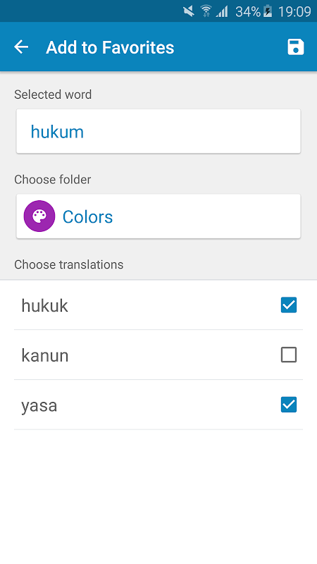The image size is (317, 564).
Task: Uncheck the yasa translation checkbox
Action: tap(289, 405)
